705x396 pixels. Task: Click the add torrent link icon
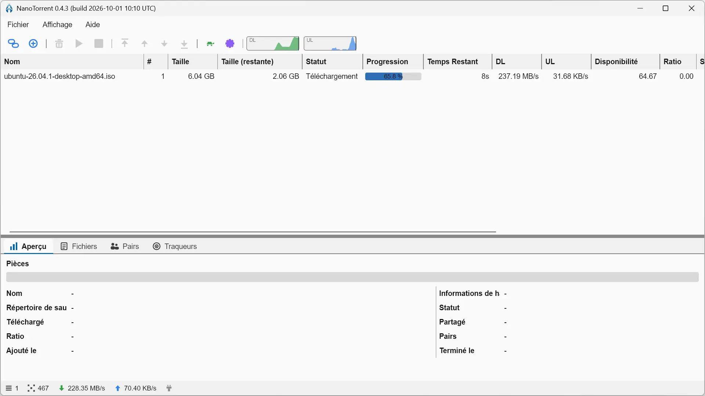pos(13,44)
